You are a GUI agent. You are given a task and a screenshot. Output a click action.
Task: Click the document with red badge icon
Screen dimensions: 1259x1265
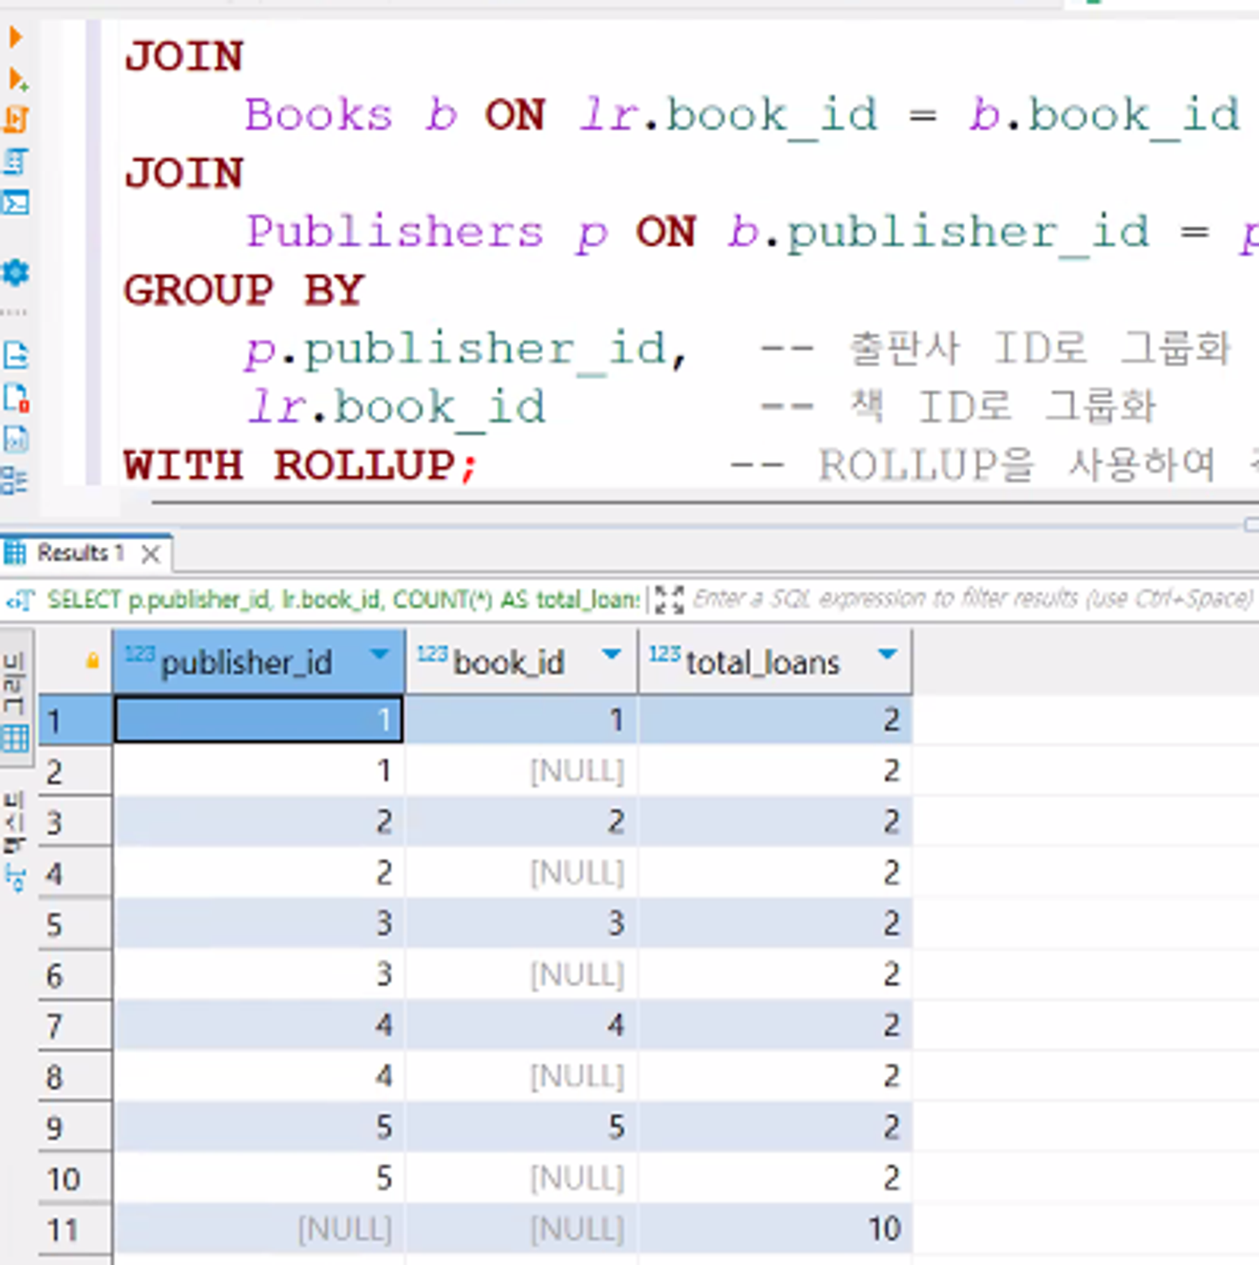click(16, 397)
